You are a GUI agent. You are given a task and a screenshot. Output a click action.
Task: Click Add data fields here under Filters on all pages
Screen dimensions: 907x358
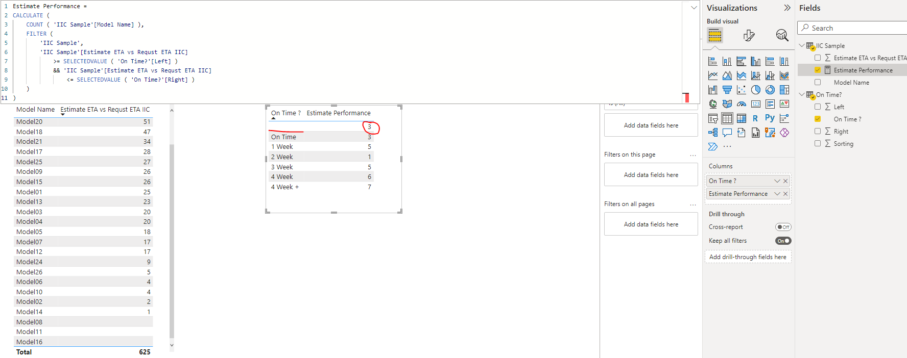point(651,224)
